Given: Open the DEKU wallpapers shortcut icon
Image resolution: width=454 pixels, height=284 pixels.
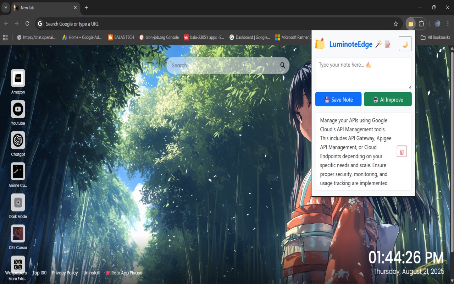Looking at the screenshot, I should (18, 264).
